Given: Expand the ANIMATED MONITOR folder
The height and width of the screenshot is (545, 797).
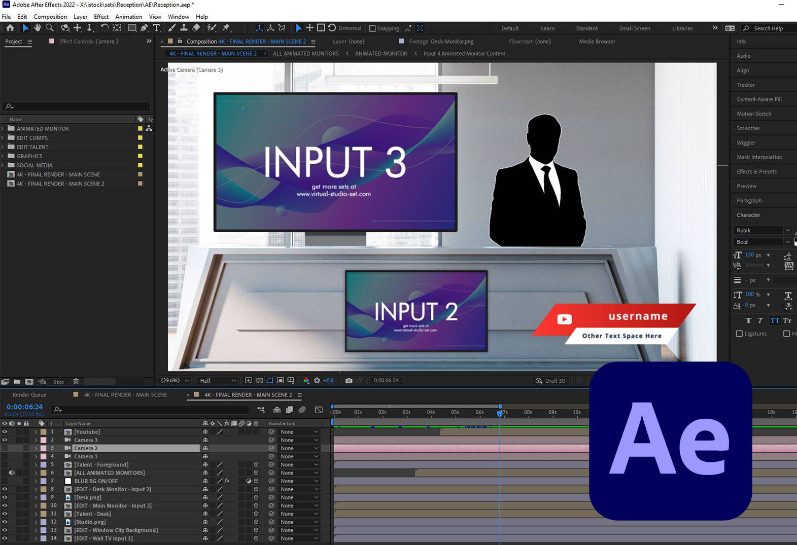Looking at the screenshot, I should [x=3, y=129].
